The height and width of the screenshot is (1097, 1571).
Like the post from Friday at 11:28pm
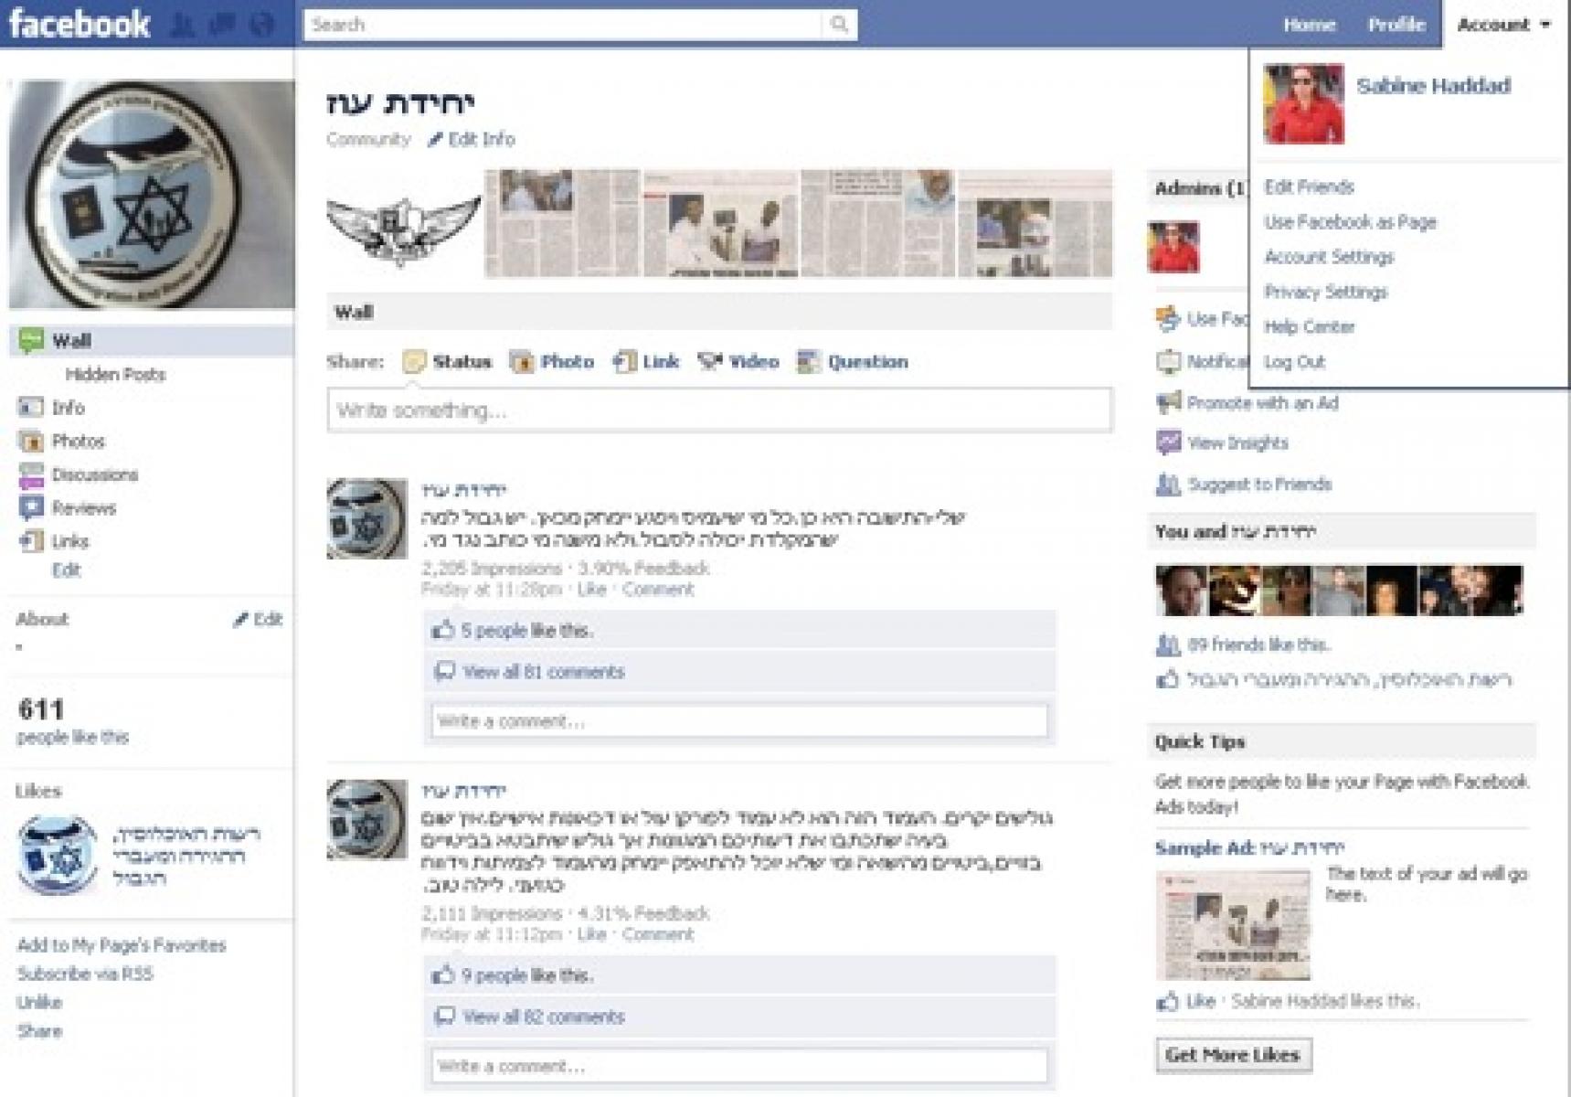point(591,590)
